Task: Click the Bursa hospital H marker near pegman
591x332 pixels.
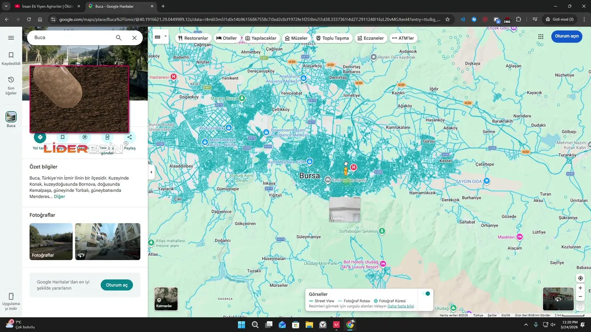Action: (354, 167)
